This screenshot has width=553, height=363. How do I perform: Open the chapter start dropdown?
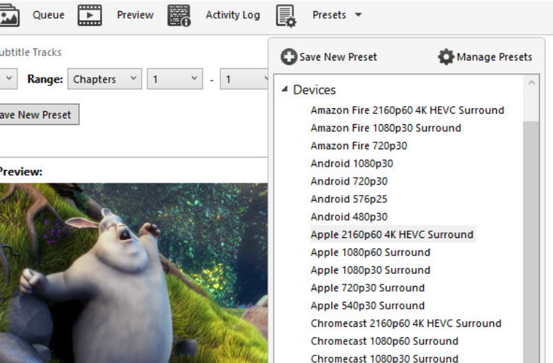(175, 79)
